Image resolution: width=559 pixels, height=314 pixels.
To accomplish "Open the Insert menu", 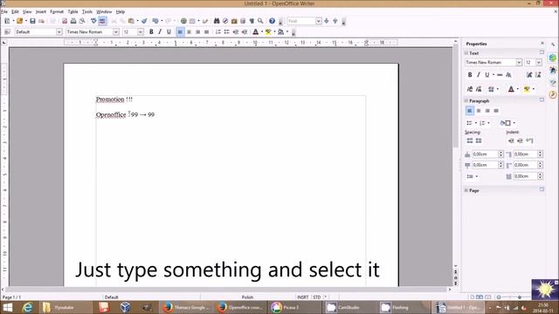I will click(41, 11).
